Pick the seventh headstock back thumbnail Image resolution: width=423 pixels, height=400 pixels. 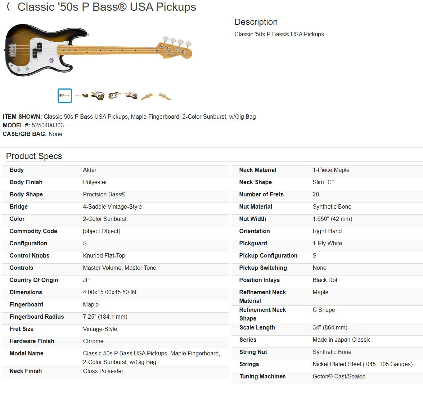tap(164, 96)
